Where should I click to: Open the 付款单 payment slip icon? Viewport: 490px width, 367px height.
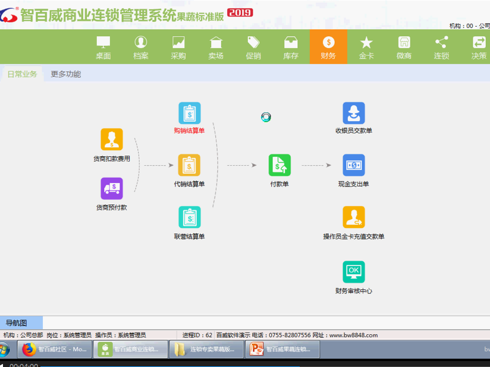tap(279, 165)
